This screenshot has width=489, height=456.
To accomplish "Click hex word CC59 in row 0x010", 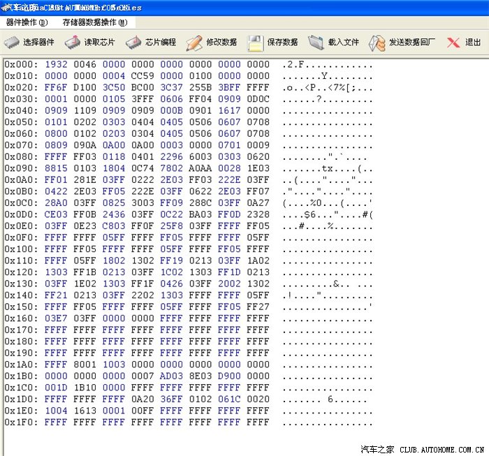I will coord(143,76).
